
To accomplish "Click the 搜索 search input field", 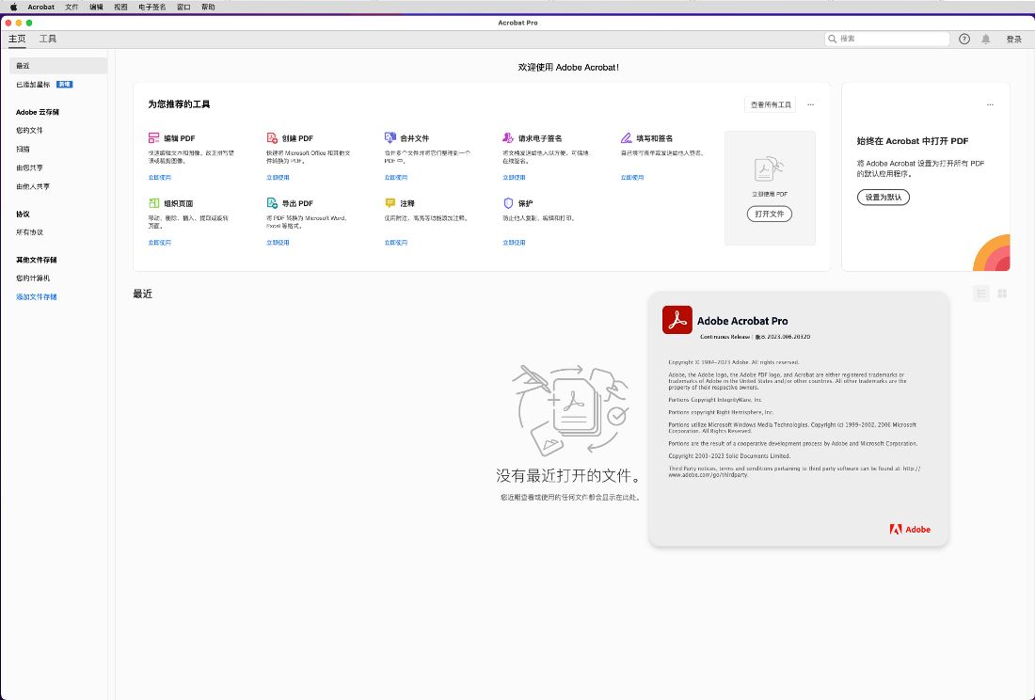I will 887,40.
